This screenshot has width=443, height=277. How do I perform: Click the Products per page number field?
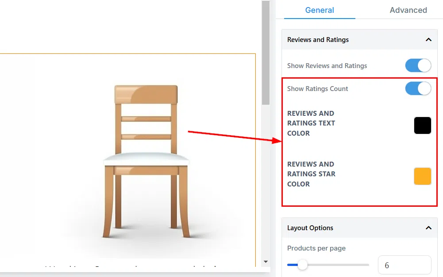(404, 265)
